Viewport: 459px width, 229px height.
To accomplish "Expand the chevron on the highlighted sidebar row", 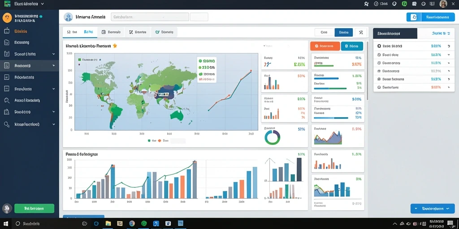I will [x=54, y=66].
